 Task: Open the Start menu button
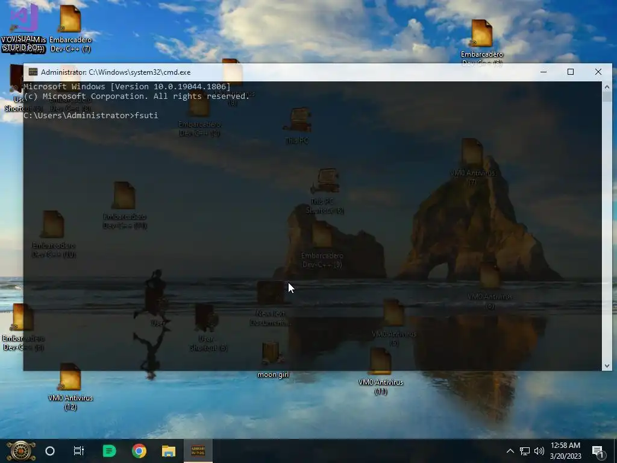(21, 451)
